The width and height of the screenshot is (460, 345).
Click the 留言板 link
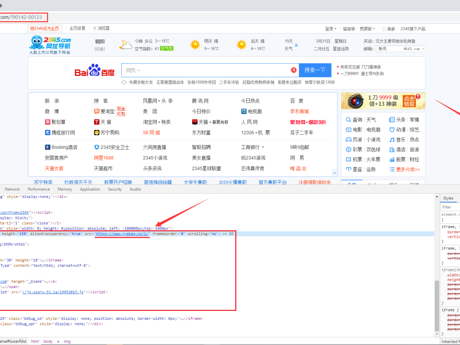pos(349,29)
